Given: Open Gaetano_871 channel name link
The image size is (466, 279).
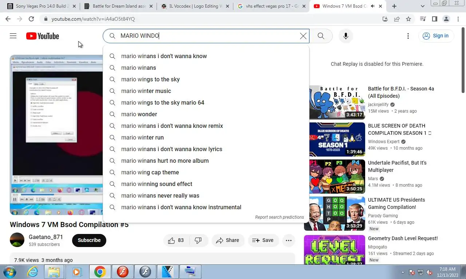Looking at the screenshot, I should (46, 237).
